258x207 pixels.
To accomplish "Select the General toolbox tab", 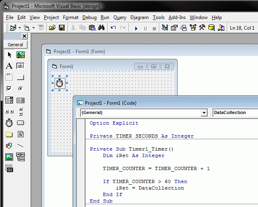I will point(15,45).
